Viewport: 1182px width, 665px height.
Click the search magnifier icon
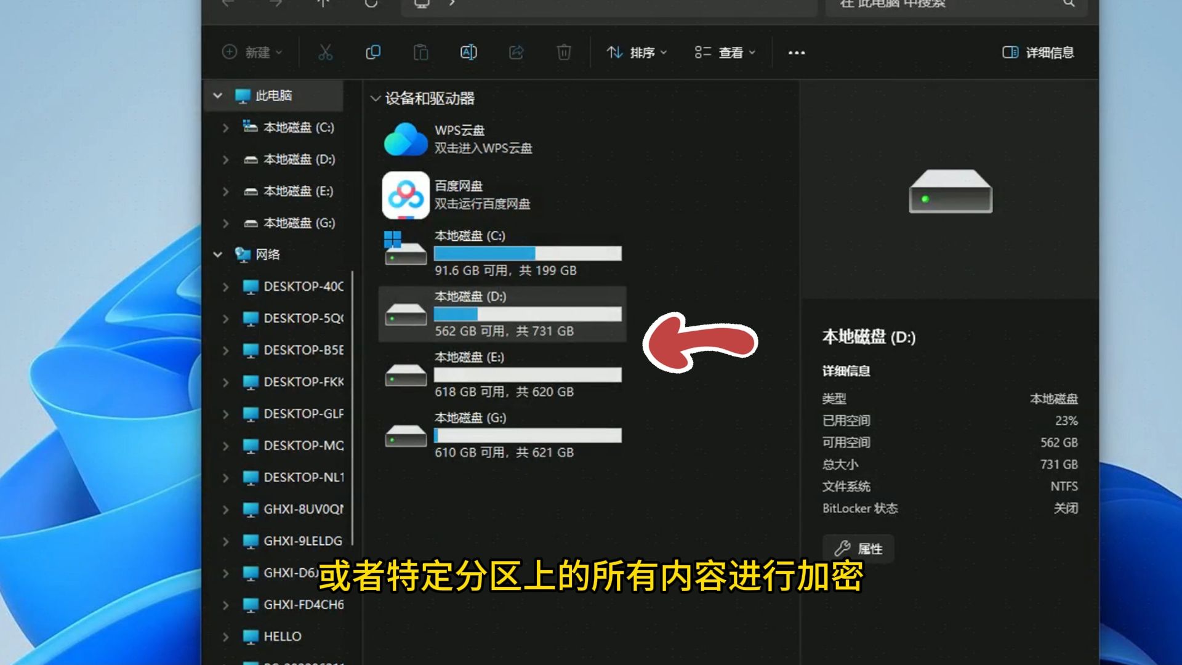pos(1069,3)
